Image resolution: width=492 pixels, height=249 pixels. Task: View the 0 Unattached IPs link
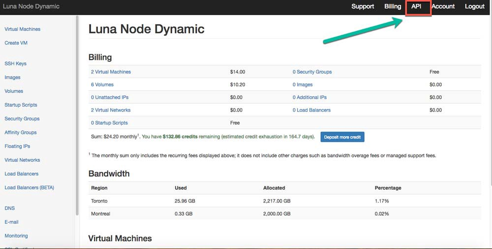[x=109, y=97]
